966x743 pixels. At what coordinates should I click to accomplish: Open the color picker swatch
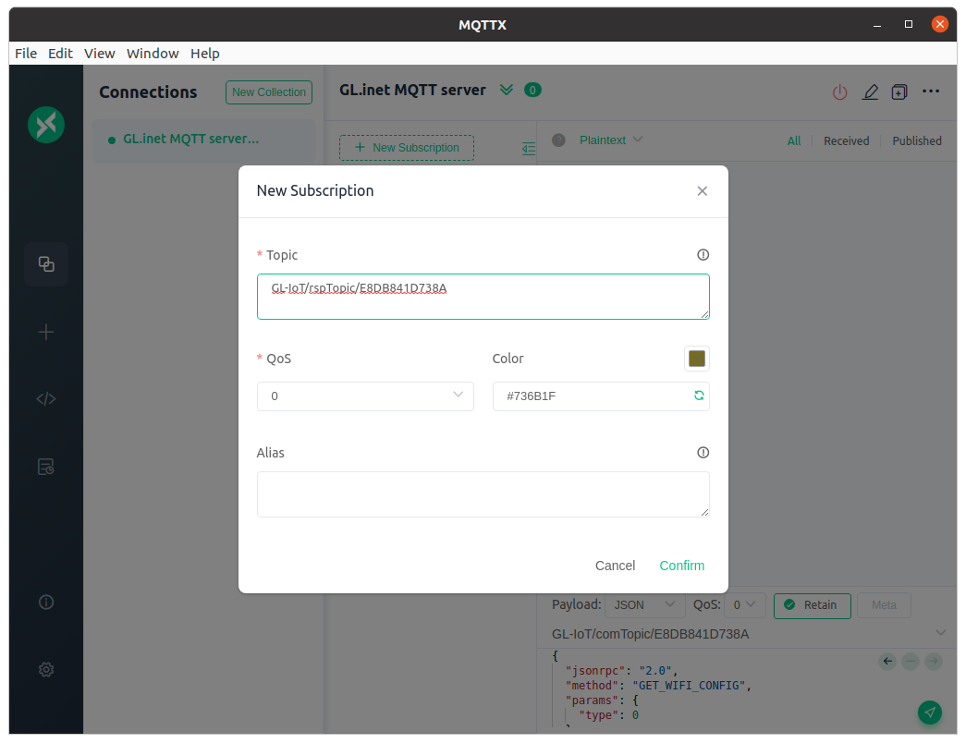coord(697,359)
